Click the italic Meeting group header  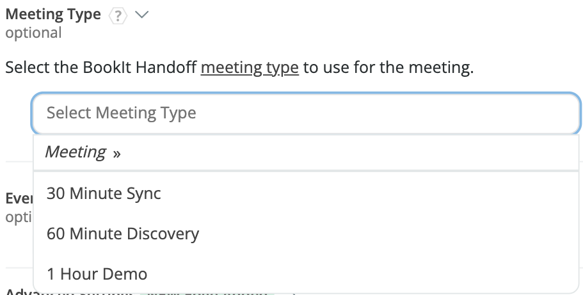click(x=76, y=152)
